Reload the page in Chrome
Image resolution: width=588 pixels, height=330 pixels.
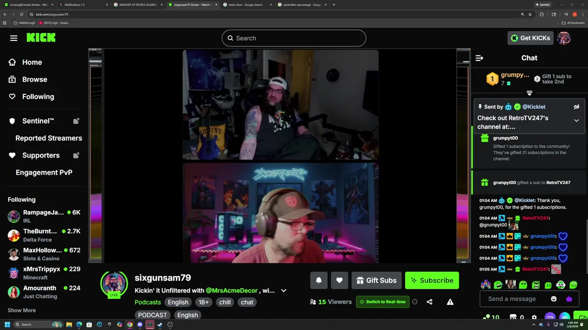21,14
